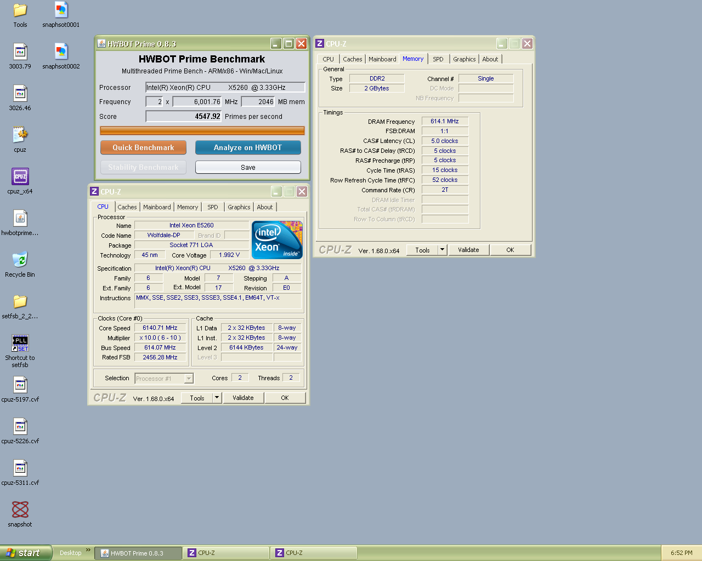The image size is (702, 561).
Task: Click the Quick Benchmark button
Action: (x=143, y=148)
